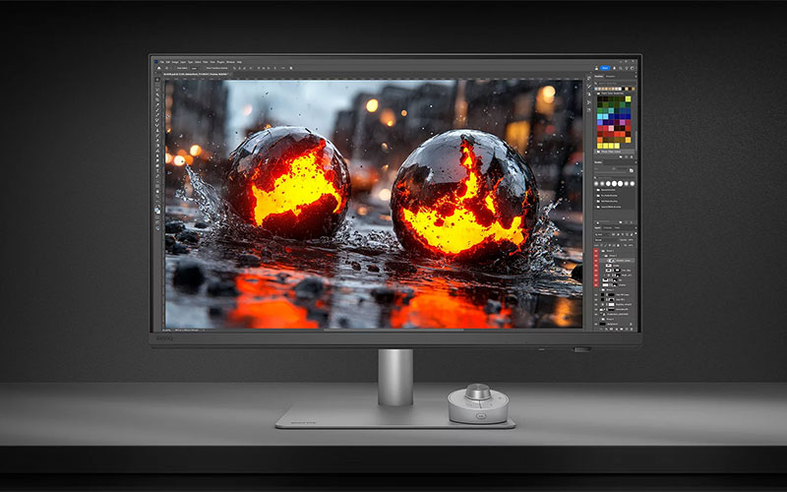The height and width of the screenshot is (492, 787).
Task: Click the Search Swatches field
Action: tap(616, 84)
